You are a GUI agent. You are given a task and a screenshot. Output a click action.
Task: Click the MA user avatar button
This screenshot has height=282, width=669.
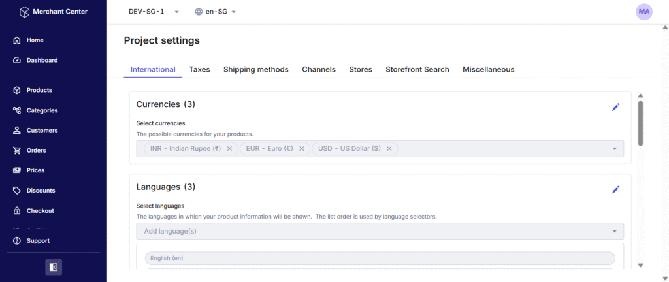point(644,12)
